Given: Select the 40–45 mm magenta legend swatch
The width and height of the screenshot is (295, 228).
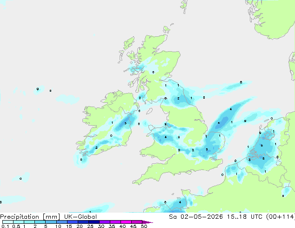Looking at the screenshot, I should pos(126,222).
